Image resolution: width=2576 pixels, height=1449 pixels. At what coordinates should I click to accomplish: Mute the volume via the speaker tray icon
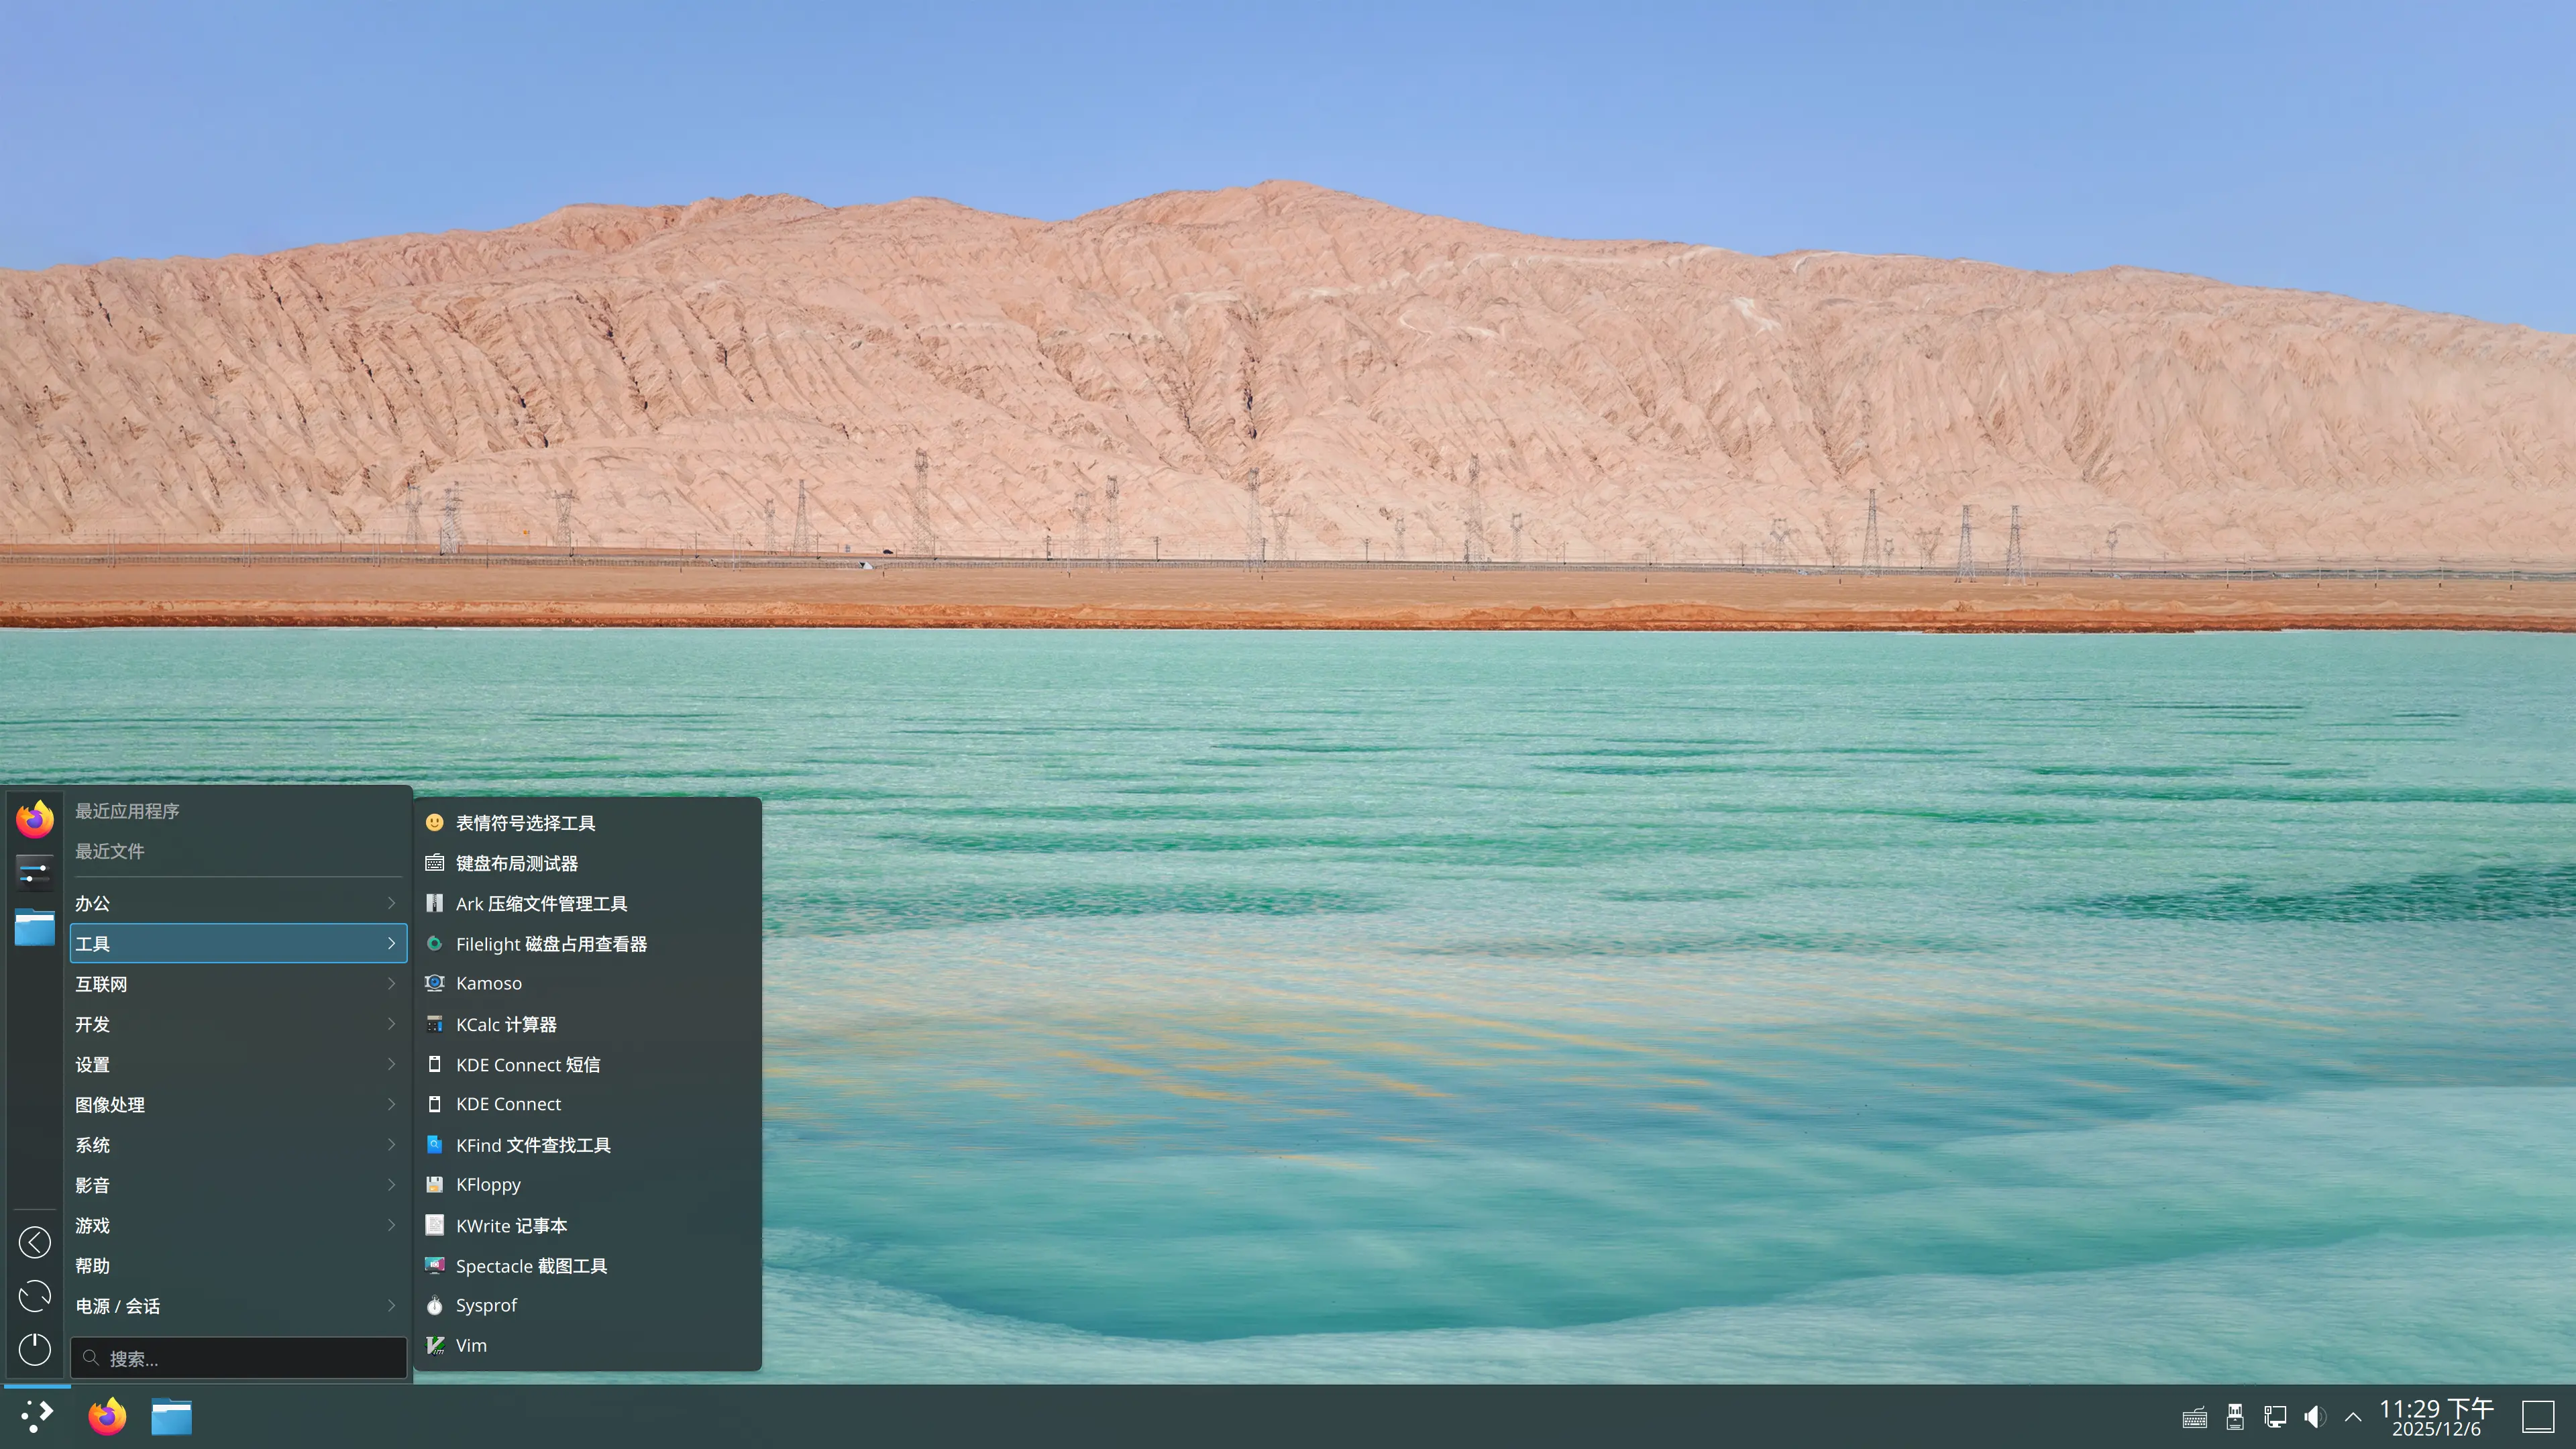pyautogui.click(x=2314, y=1416)
